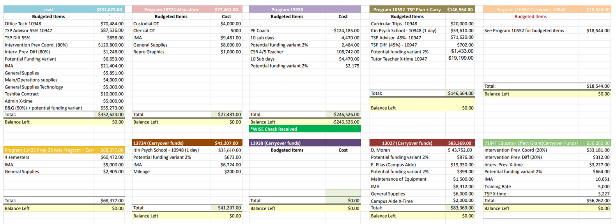The height and width of the screenshot is (224, 616).
Task: Select 'B&G (50%) + potential funding variant' cell
Action: tap(48, 108)
